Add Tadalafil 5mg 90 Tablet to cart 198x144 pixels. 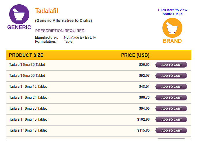(171, 76)
